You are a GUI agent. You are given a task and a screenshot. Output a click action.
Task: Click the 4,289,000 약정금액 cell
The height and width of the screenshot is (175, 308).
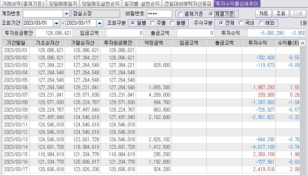[153, 95]
